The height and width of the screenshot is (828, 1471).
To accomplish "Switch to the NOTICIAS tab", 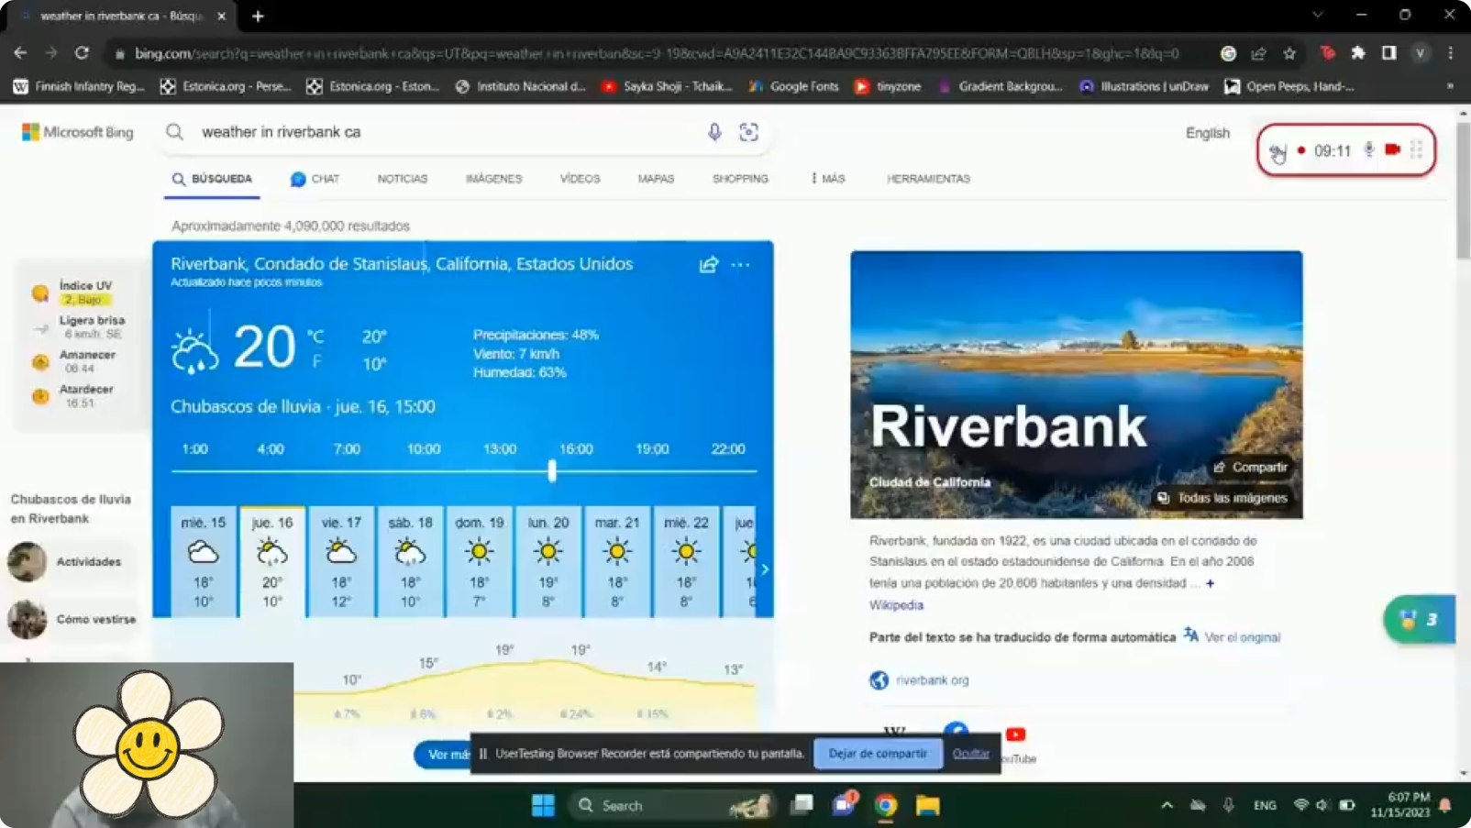I will (x=403, y=179).
